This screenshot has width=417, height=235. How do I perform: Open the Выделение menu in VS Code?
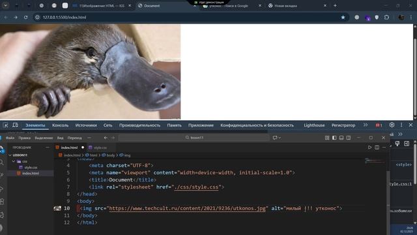point(44,138)
